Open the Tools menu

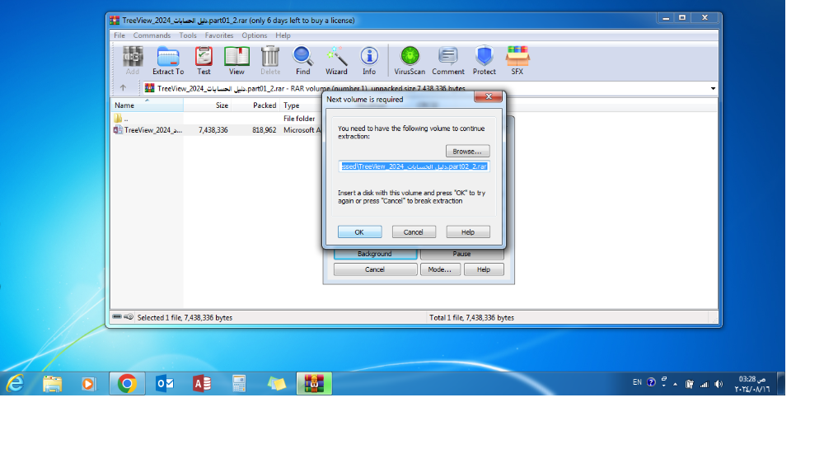(x=188, y=35)
